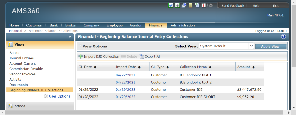This screenshot has width=296, height=115.
Task: Open the Company tab
Action: pos(91,25)
